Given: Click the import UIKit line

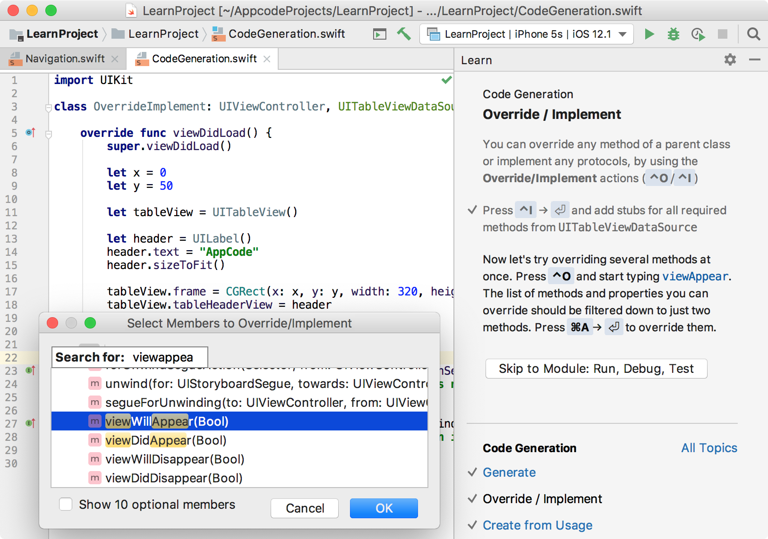Looking at the screenshot, I should click(94, 80).
